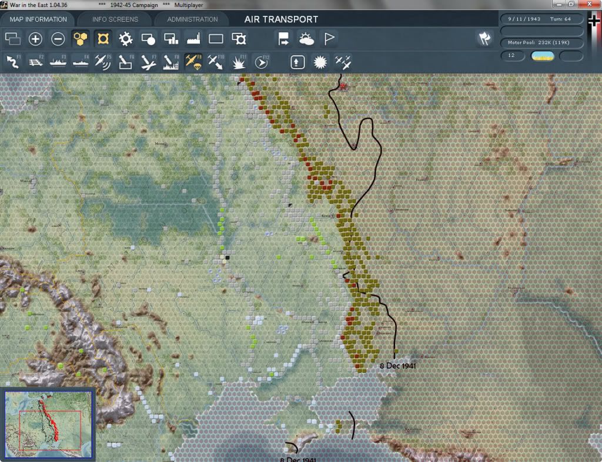Image resolution: width=602 pixels, height=462 pixels.
Task: Click the blue-yellow weather indicator pill
Action: [x=542, y=56]
